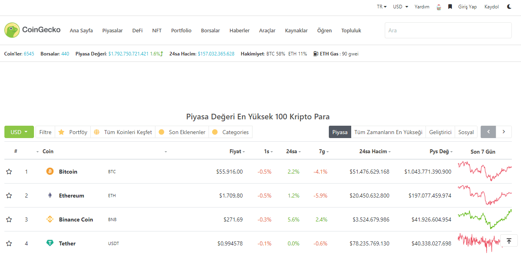Select the Piyasa tab
This screenshot has width=521, height=255.
340,132
